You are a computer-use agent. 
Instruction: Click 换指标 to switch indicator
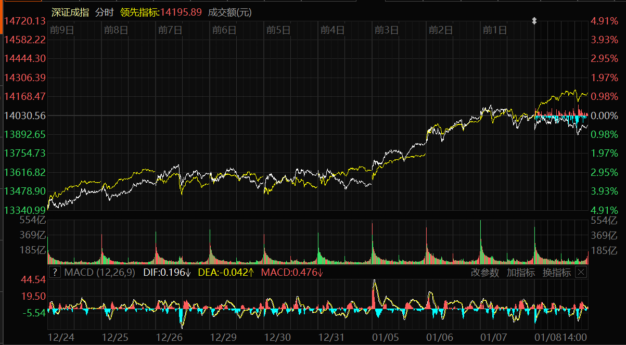pyautogui.click(x=556, y=272)
